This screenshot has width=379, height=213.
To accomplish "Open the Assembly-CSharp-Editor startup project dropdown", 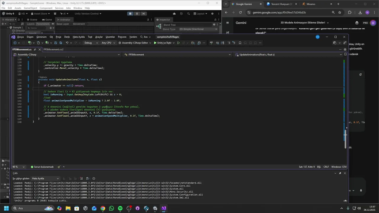I will (135, 43).
